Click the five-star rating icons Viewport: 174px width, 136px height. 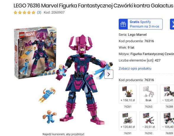(x=25, y=12)
